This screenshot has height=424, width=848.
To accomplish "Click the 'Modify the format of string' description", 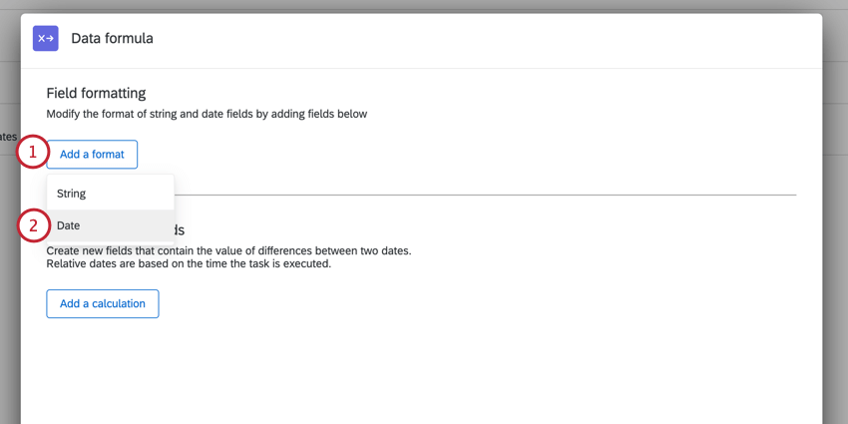I will coord(207,114).
